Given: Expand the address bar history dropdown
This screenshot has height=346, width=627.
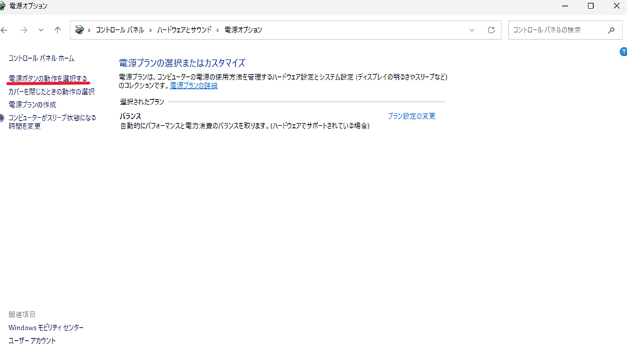Looking at the screenshot, I should pyautogui.click(x=472, y=30).
